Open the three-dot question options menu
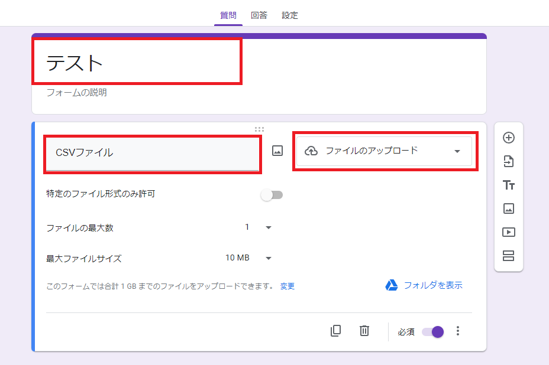Viewport: 549px width, 365px height. pyautogui.click(x=457, y=331)
